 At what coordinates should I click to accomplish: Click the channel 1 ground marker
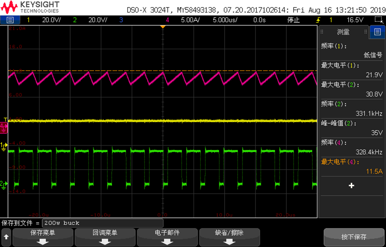(x=4, y=146)
